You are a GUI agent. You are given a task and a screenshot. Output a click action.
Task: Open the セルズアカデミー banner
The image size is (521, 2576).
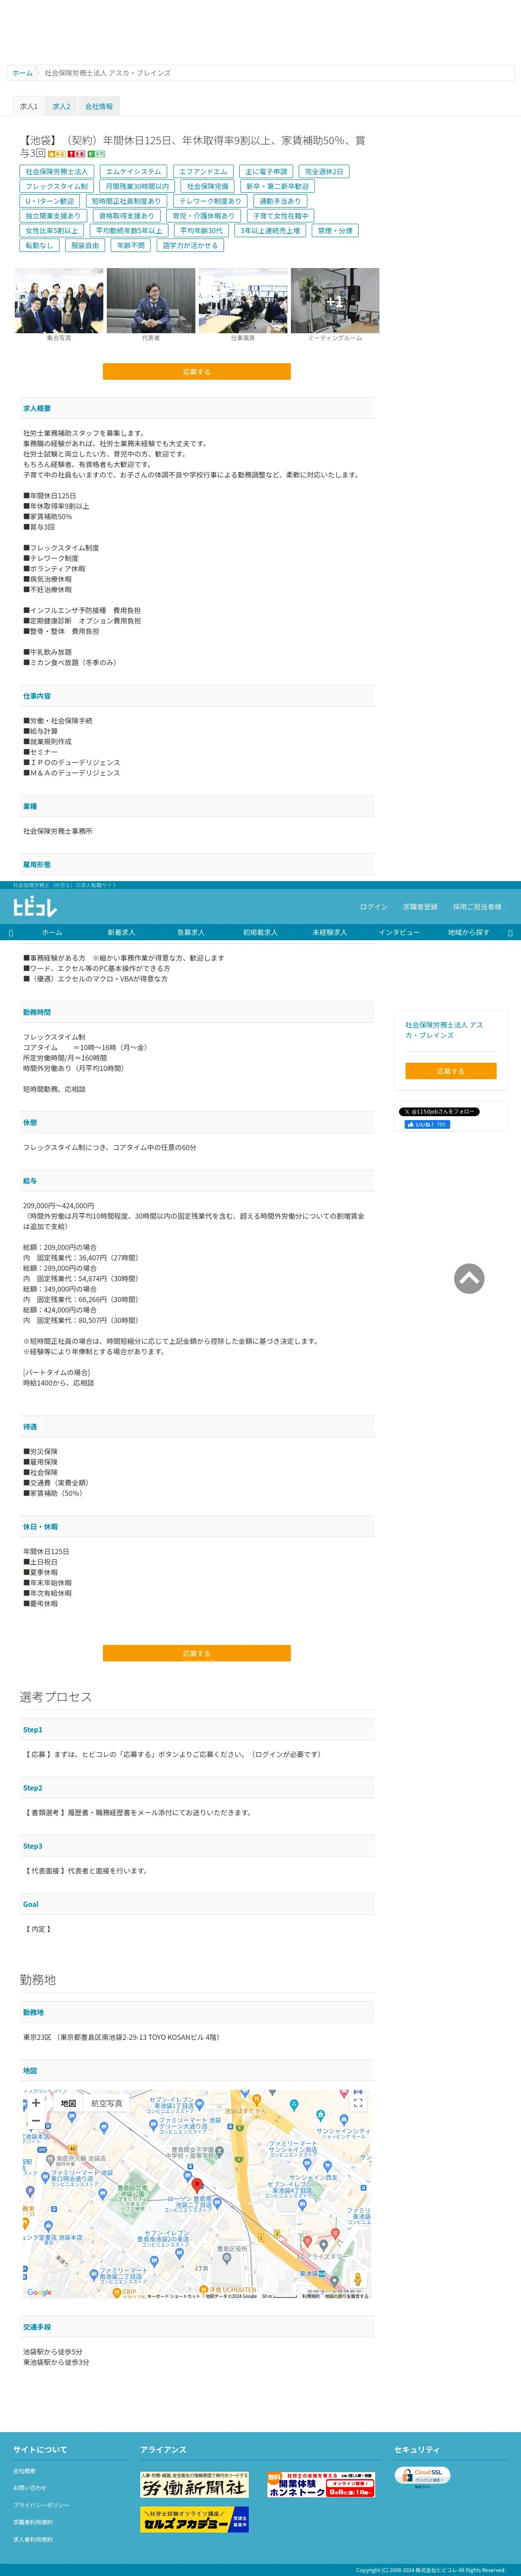[194, 2520]
